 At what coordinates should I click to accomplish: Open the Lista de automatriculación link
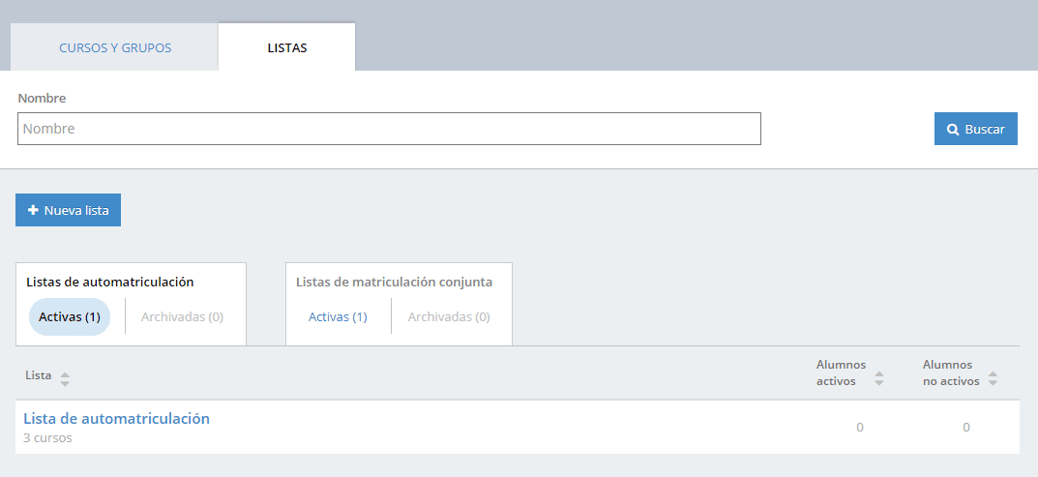[x=116, y=419]
